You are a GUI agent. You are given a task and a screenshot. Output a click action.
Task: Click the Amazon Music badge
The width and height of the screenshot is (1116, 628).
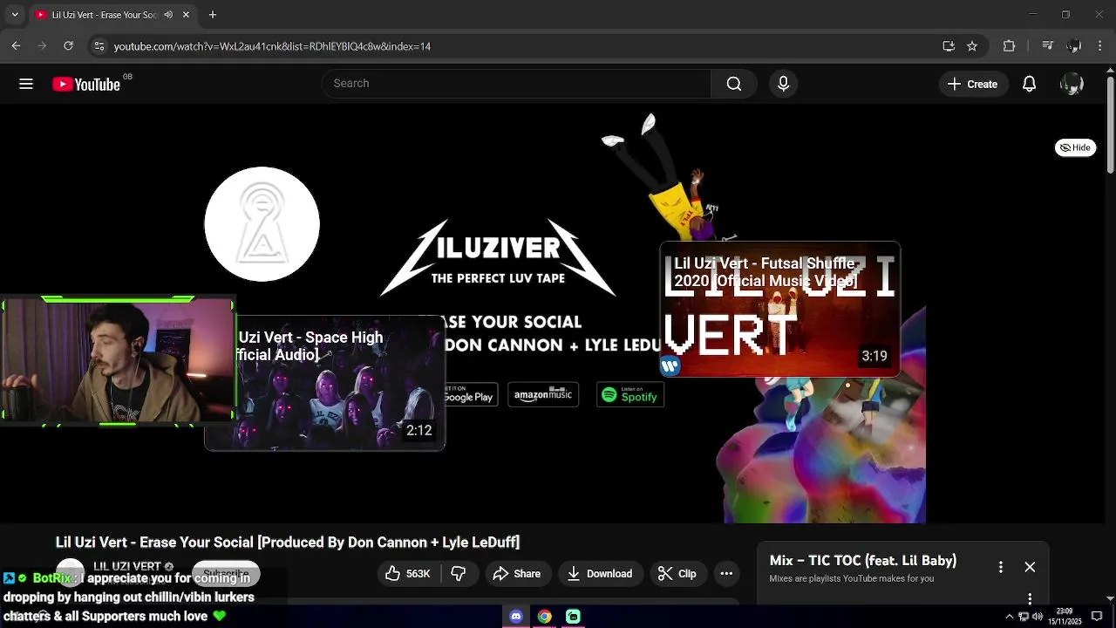click(x=543, y=395)
